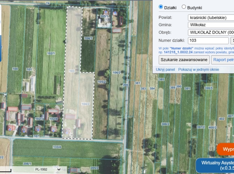Expand the Gmina dropdown showing Wilkołaz

coord(211,25)
